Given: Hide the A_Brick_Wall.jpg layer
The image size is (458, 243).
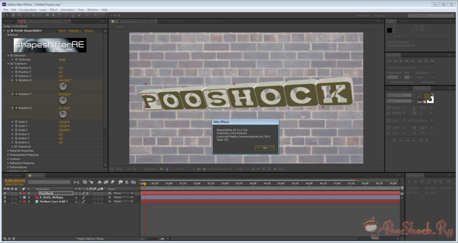Looking at the screenshot, I should coord(5,197).
